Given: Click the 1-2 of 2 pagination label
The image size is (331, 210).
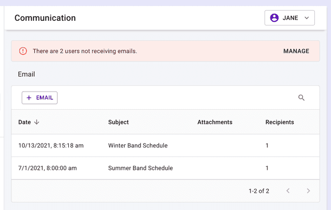Looking at the screenshot, I should 259,191.
